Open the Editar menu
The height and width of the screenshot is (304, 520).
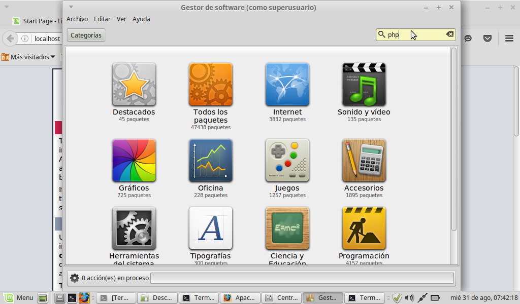[102, 19]
